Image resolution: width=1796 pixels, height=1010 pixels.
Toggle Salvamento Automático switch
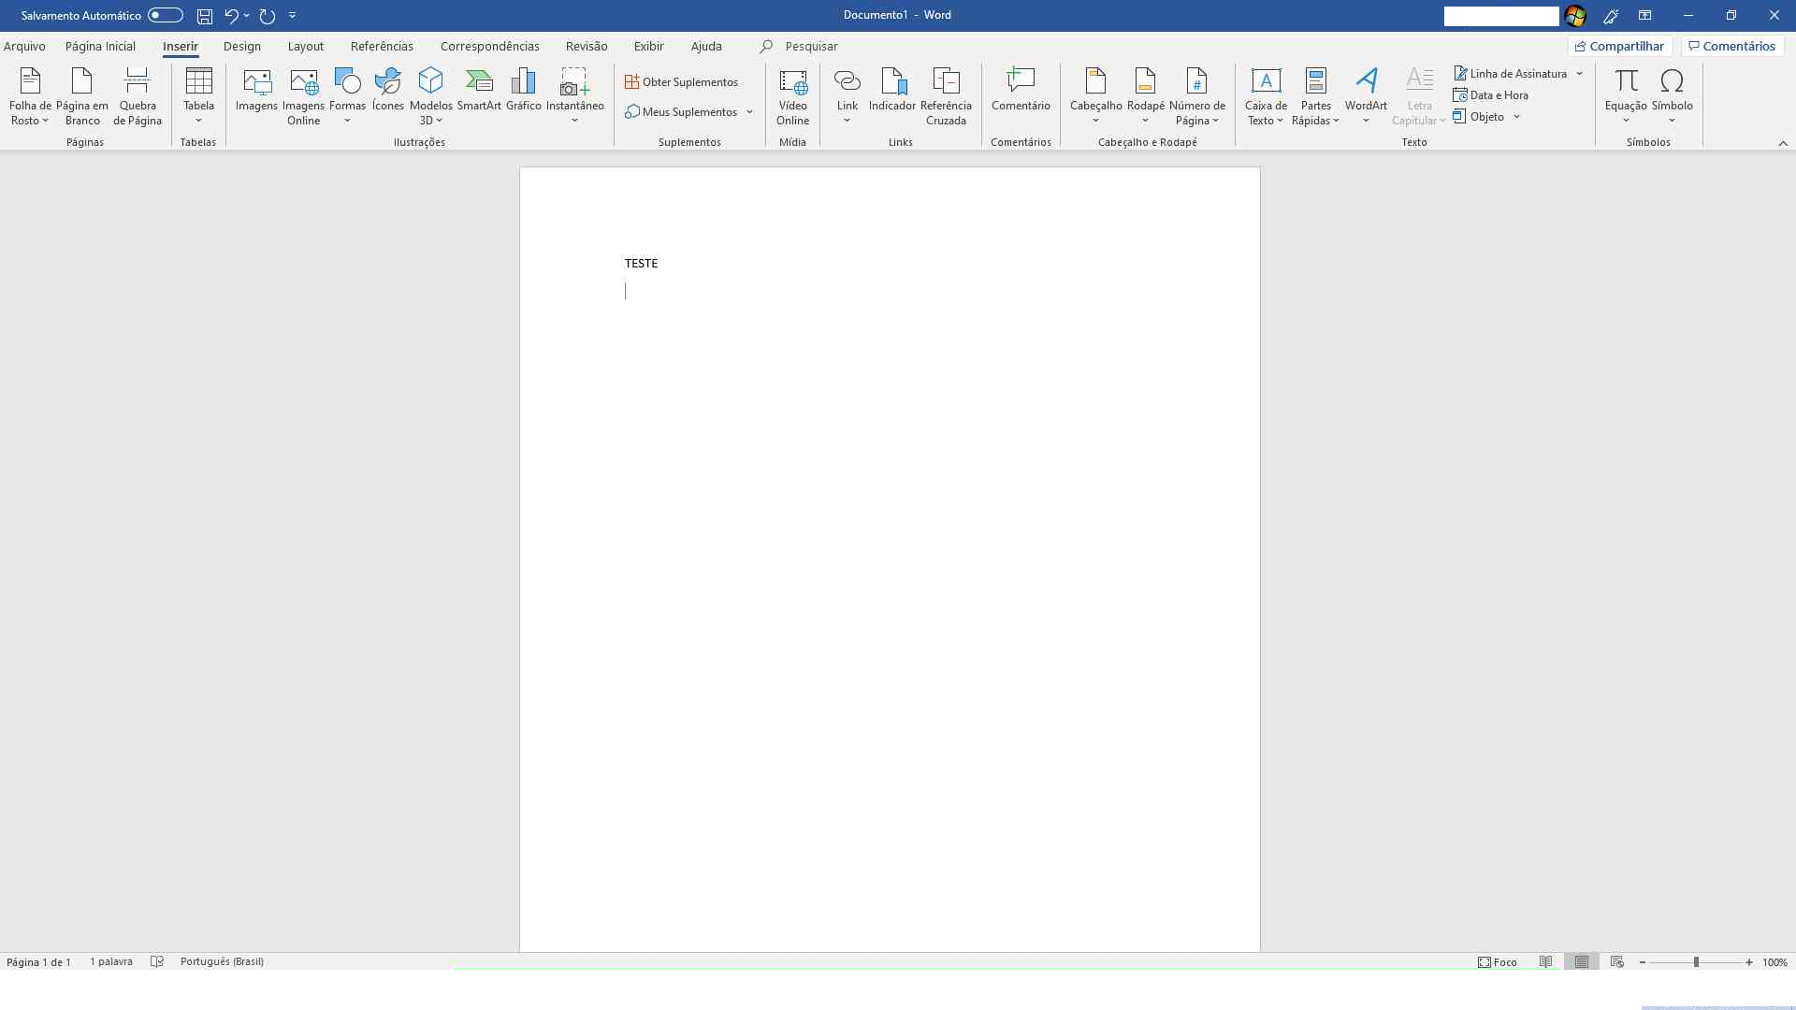click(165, 15)
